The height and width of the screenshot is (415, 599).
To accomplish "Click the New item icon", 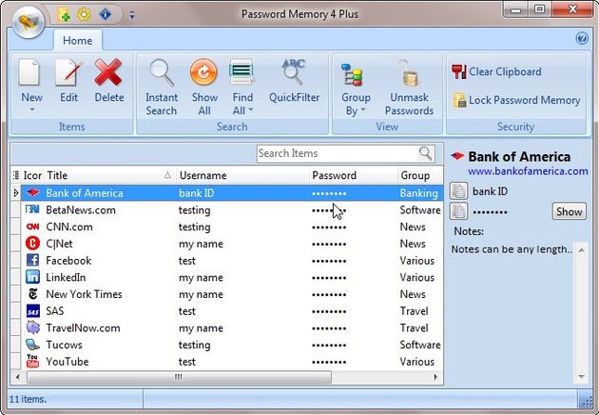I will [x=31, y=73].
